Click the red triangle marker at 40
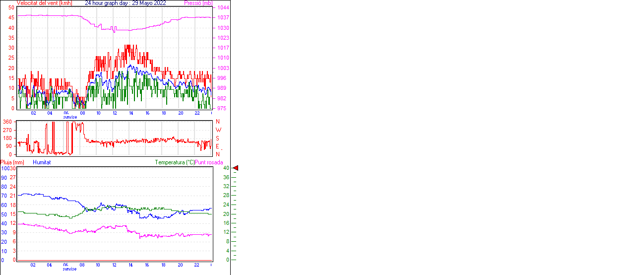The height and width of the screenshot is (275, 635). pos(236,168)
